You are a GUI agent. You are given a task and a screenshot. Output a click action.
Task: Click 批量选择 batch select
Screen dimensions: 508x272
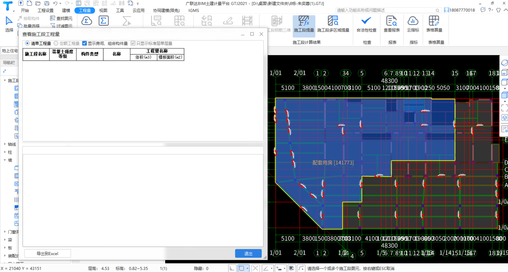click(x=29, y=26)
